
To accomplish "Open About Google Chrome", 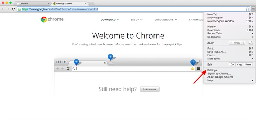I will 229,77.
